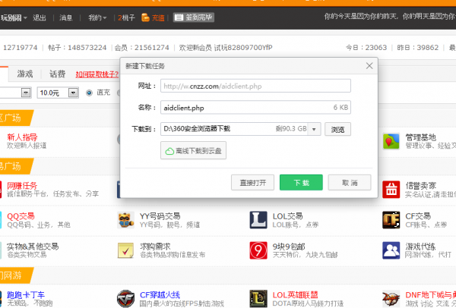Click the 信誉卖家 red shop icon
456x308 pixels.
click(391, 189)
